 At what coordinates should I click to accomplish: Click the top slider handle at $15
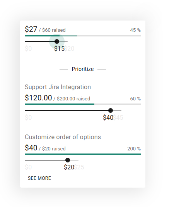point(57,41)
